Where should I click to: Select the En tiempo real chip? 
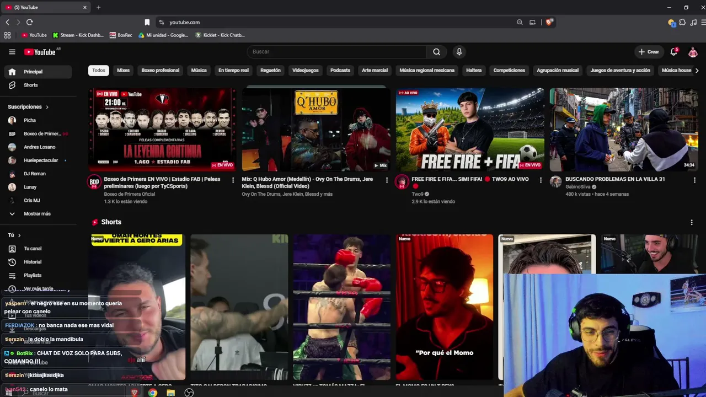pyautogui.click(x=233, y=71)
